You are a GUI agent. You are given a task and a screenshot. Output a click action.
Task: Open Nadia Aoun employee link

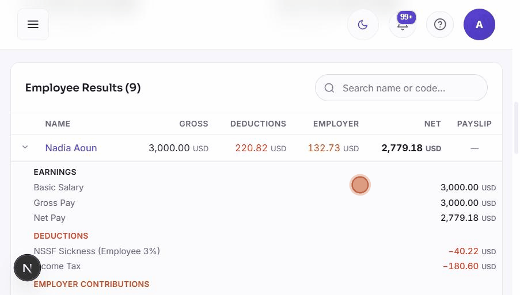71,148
